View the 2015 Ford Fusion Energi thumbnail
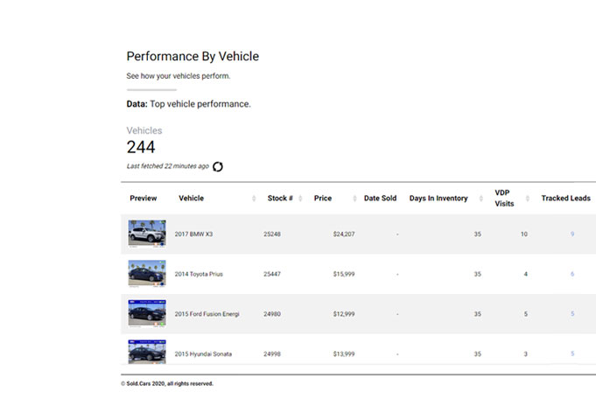596x413 pixels. 146,313
